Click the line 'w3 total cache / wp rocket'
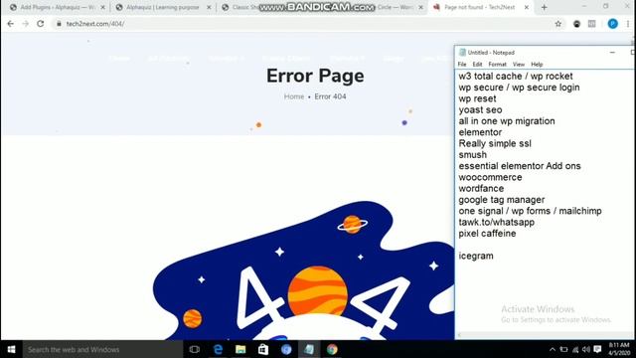The height and width of the screenshot is (358, 636). [516, 77]
